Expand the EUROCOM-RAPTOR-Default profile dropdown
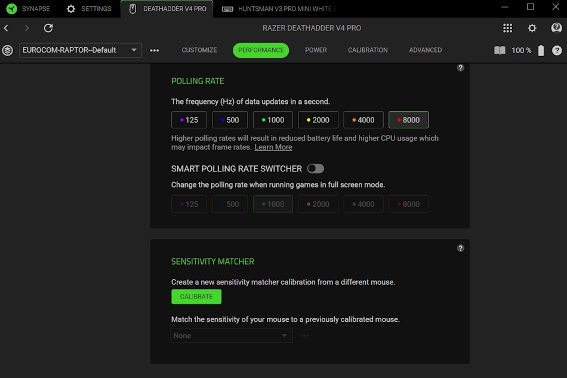The height and width of the screenshot is (378, 567). pyautogui.click(x=81, y=50)
